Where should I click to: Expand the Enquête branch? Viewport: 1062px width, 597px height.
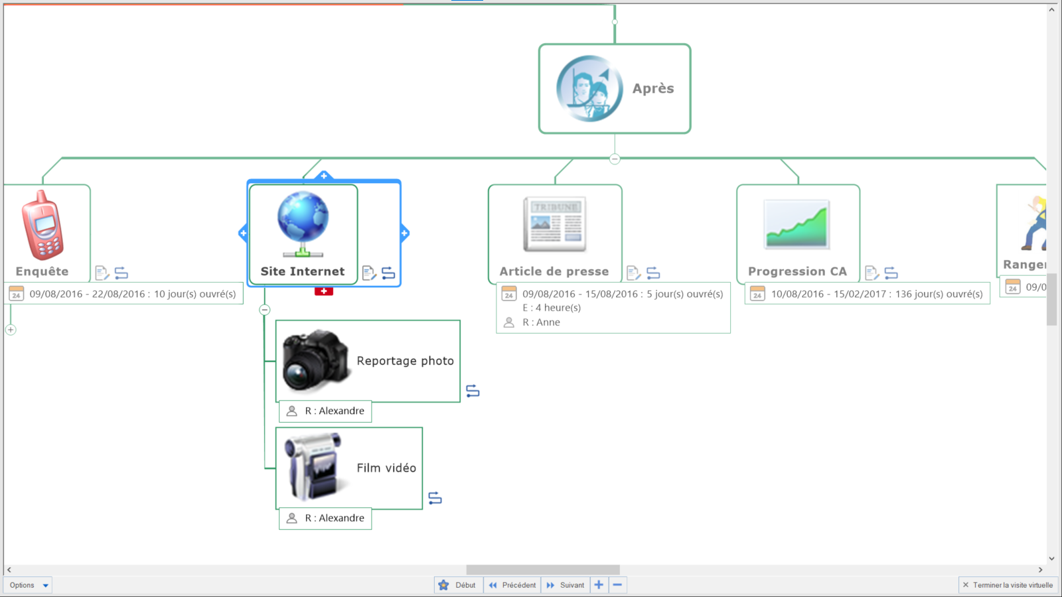tap(11, 330)
